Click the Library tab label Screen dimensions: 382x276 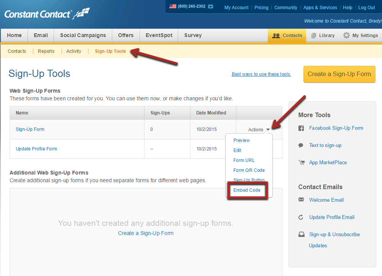tap(327, 36)
